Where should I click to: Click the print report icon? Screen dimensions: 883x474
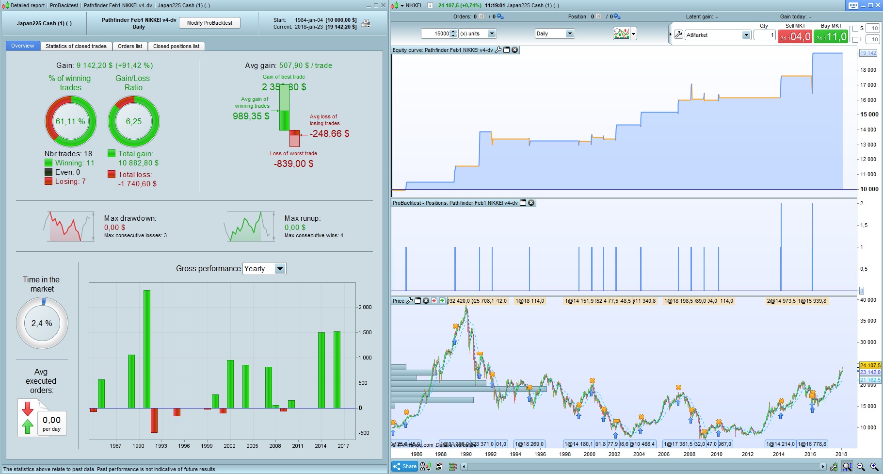point(366,23)
